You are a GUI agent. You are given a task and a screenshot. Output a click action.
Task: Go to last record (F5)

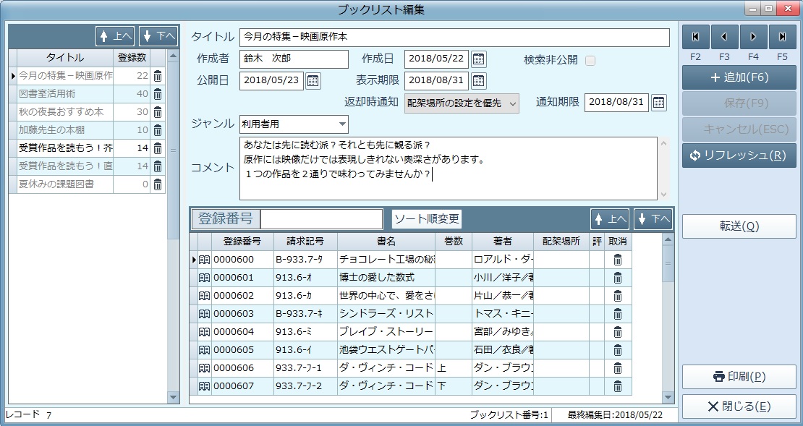783,37
